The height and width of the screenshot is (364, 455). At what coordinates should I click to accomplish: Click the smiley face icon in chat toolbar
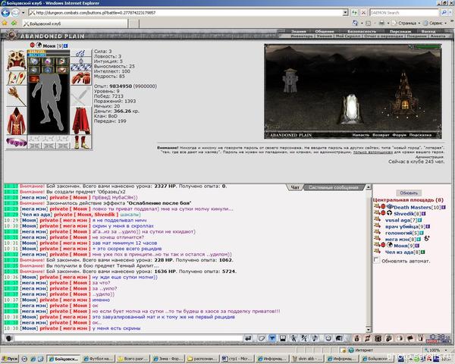click(x=328, y=338)
